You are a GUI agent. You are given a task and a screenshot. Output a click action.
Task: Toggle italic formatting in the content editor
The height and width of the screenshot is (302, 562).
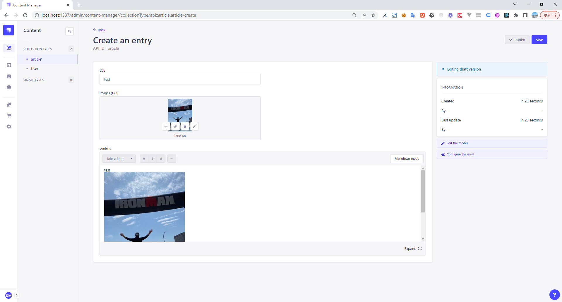click(x=153, y=159)
